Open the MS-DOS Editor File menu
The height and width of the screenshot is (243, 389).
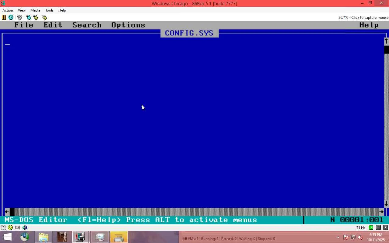point(24,25)
